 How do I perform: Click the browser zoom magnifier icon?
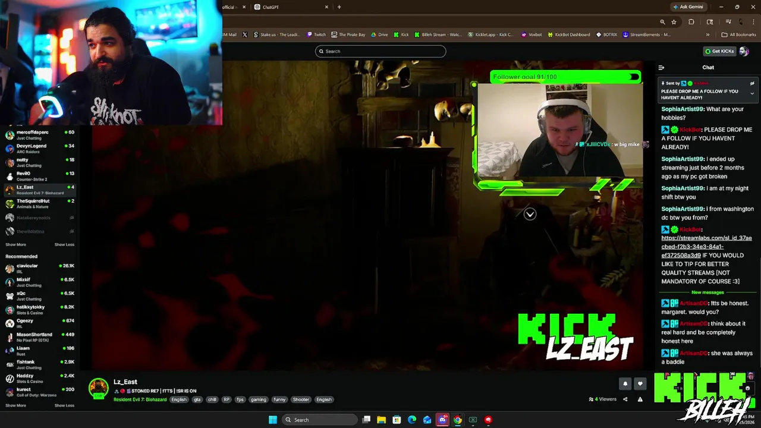(662, 22)
